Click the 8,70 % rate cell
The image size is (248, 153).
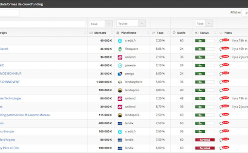pos(160,107)
